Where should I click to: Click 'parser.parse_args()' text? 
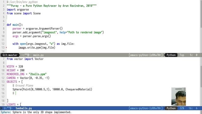pos(37,36)
